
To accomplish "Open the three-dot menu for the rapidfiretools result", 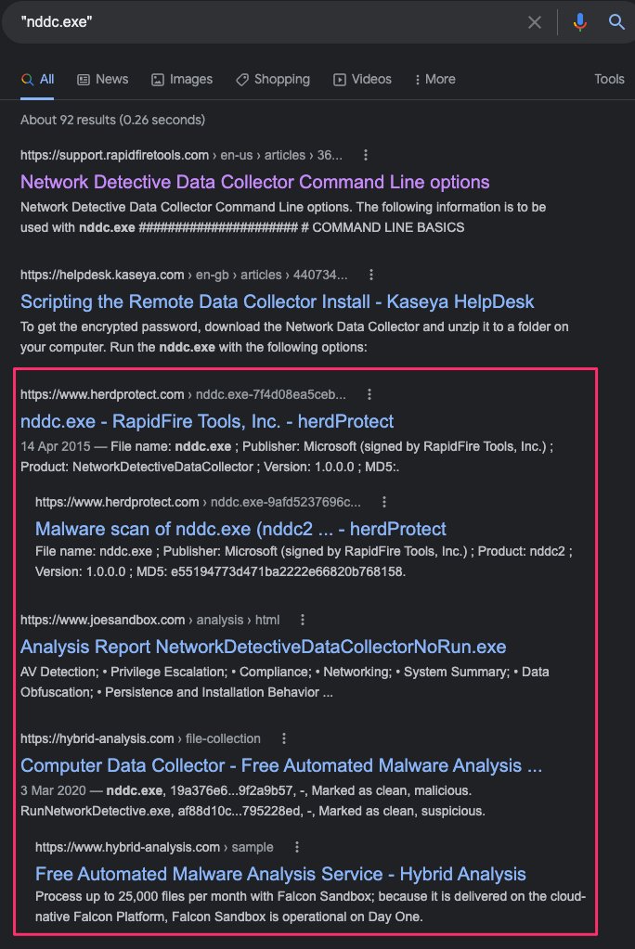I will point(366,156).
